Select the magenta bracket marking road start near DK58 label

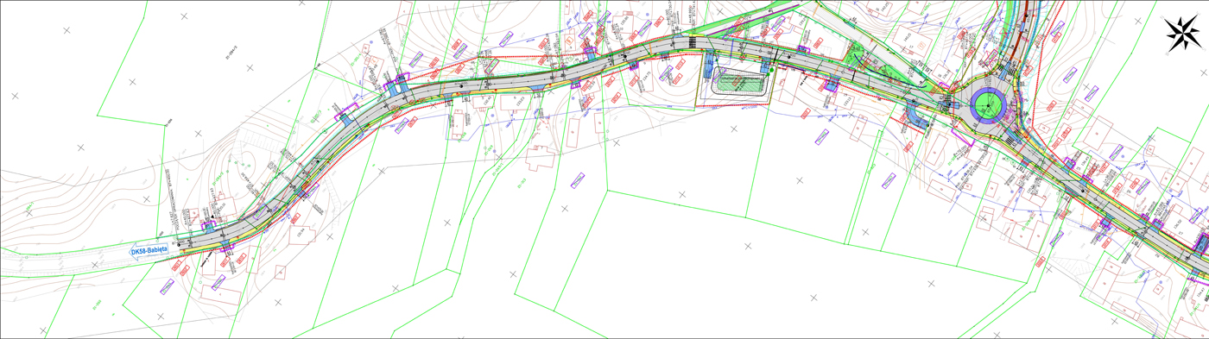(208, 225)
